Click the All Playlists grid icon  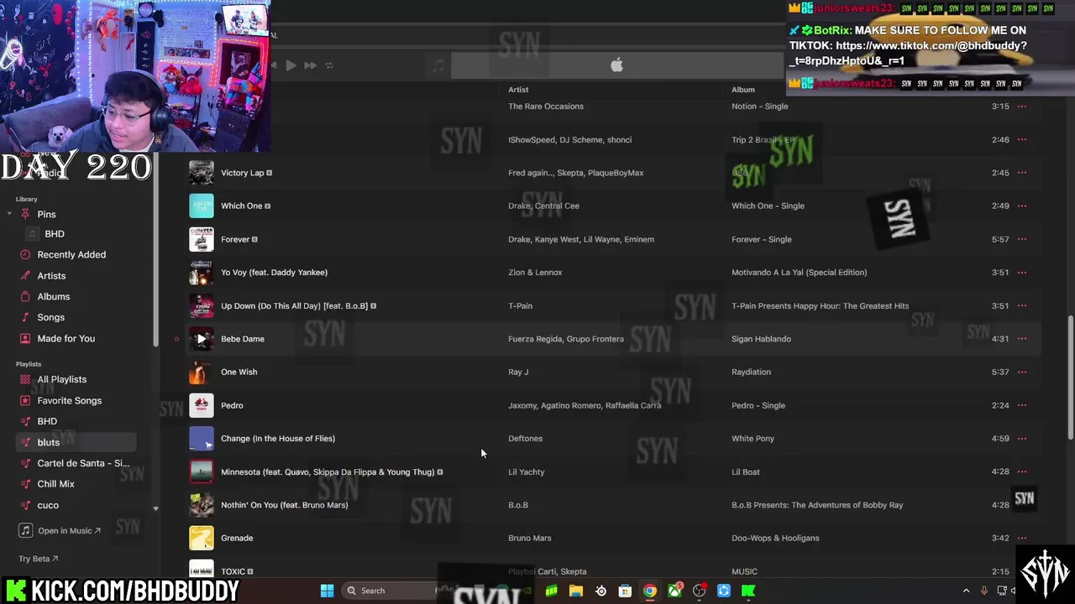click(25, 379)
